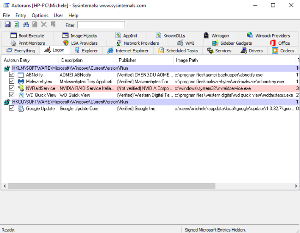Click the ABNotify entry icon
This screenshot has height=233, width=300.
21,75
